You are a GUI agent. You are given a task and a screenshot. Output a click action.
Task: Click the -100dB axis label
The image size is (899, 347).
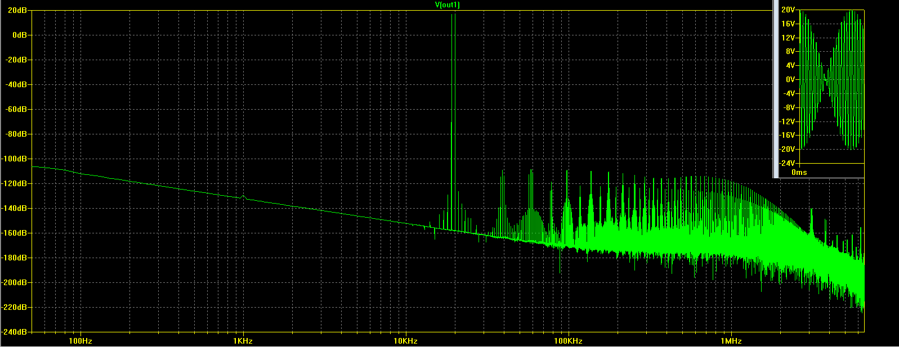pyautogui.click(x=15, y=159)
